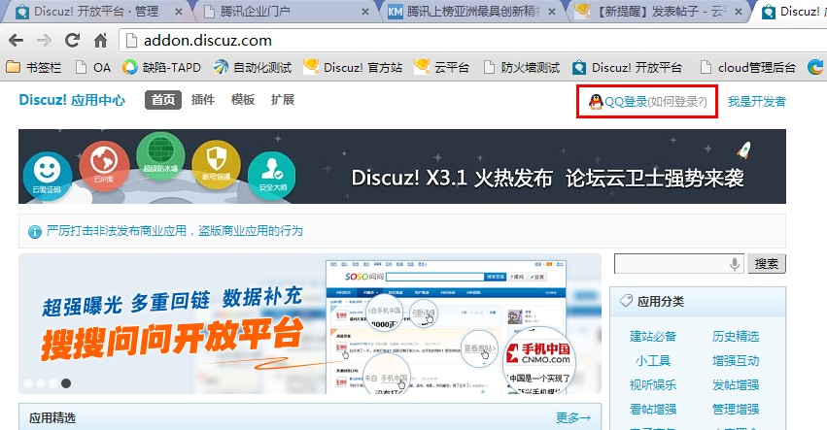Image resolution: width=827 pixels, height=430 pixels.
Task: Close the 【新提醒】发表帖子 tab
Action: [x=739, y=12]
